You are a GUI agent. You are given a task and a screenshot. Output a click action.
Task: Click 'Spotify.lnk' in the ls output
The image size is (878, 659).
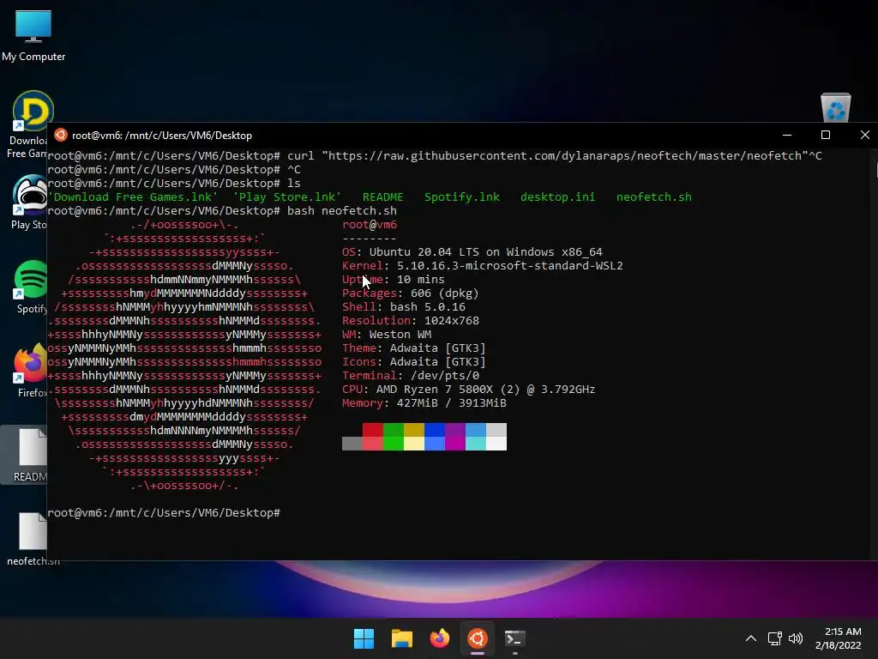coord(462,197)
